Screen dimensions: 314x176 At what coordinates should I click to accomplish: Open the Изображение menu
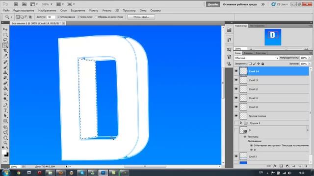pos(47,11)
